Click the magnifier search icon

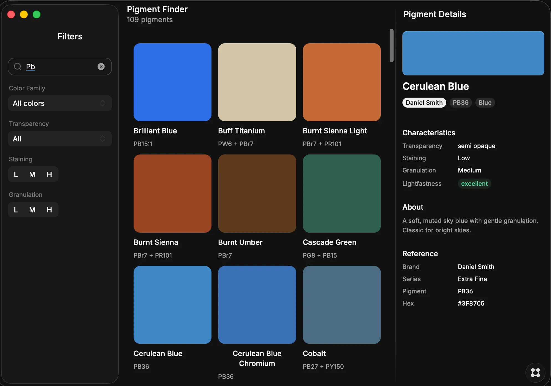coord(18,67)
